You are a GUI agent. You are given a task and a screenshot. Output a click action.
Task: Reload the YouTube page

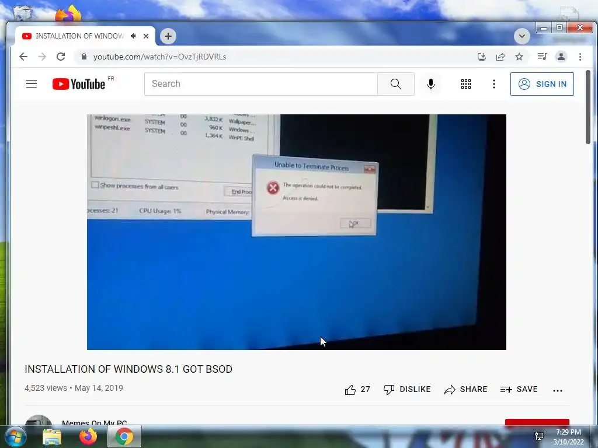(61, 57)
